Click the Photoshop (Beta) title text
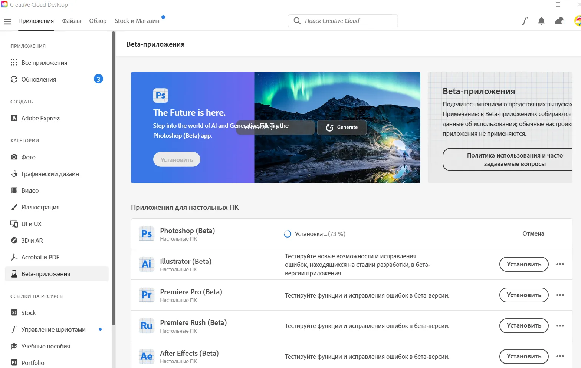 click(187, 231)
